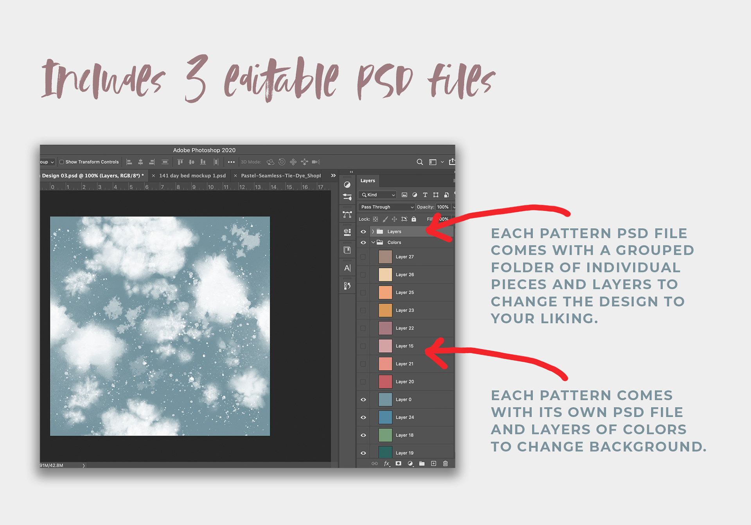Open the three-dots more align options
Screen dimensions: 751x525
click(x=231, y=162)
